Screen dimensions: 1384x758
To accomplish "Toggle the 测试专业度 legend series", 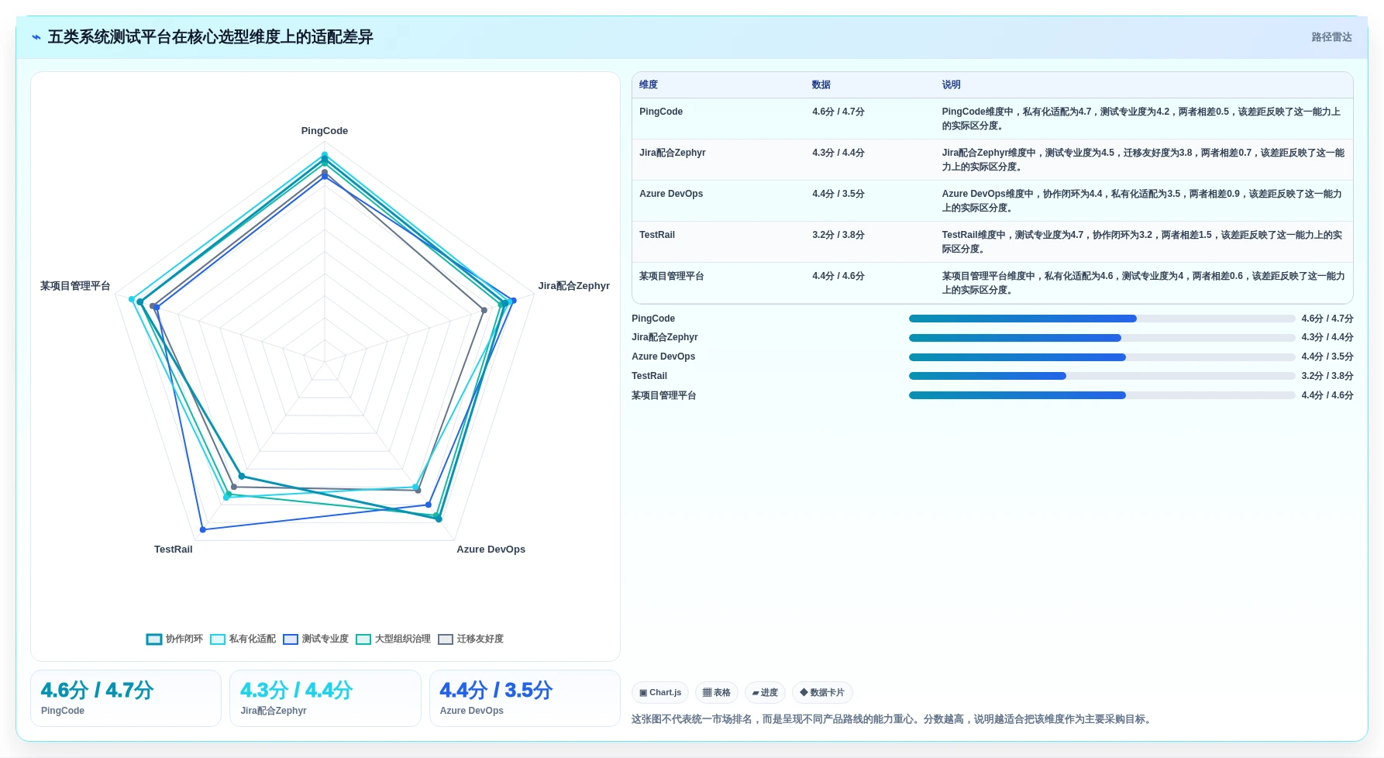I will click(x=315, y=639).
